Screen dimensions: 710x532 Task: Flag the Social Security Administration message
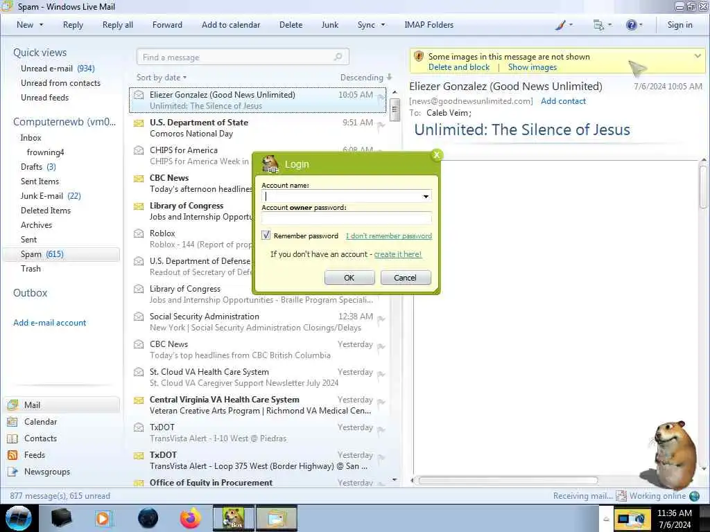381,319
